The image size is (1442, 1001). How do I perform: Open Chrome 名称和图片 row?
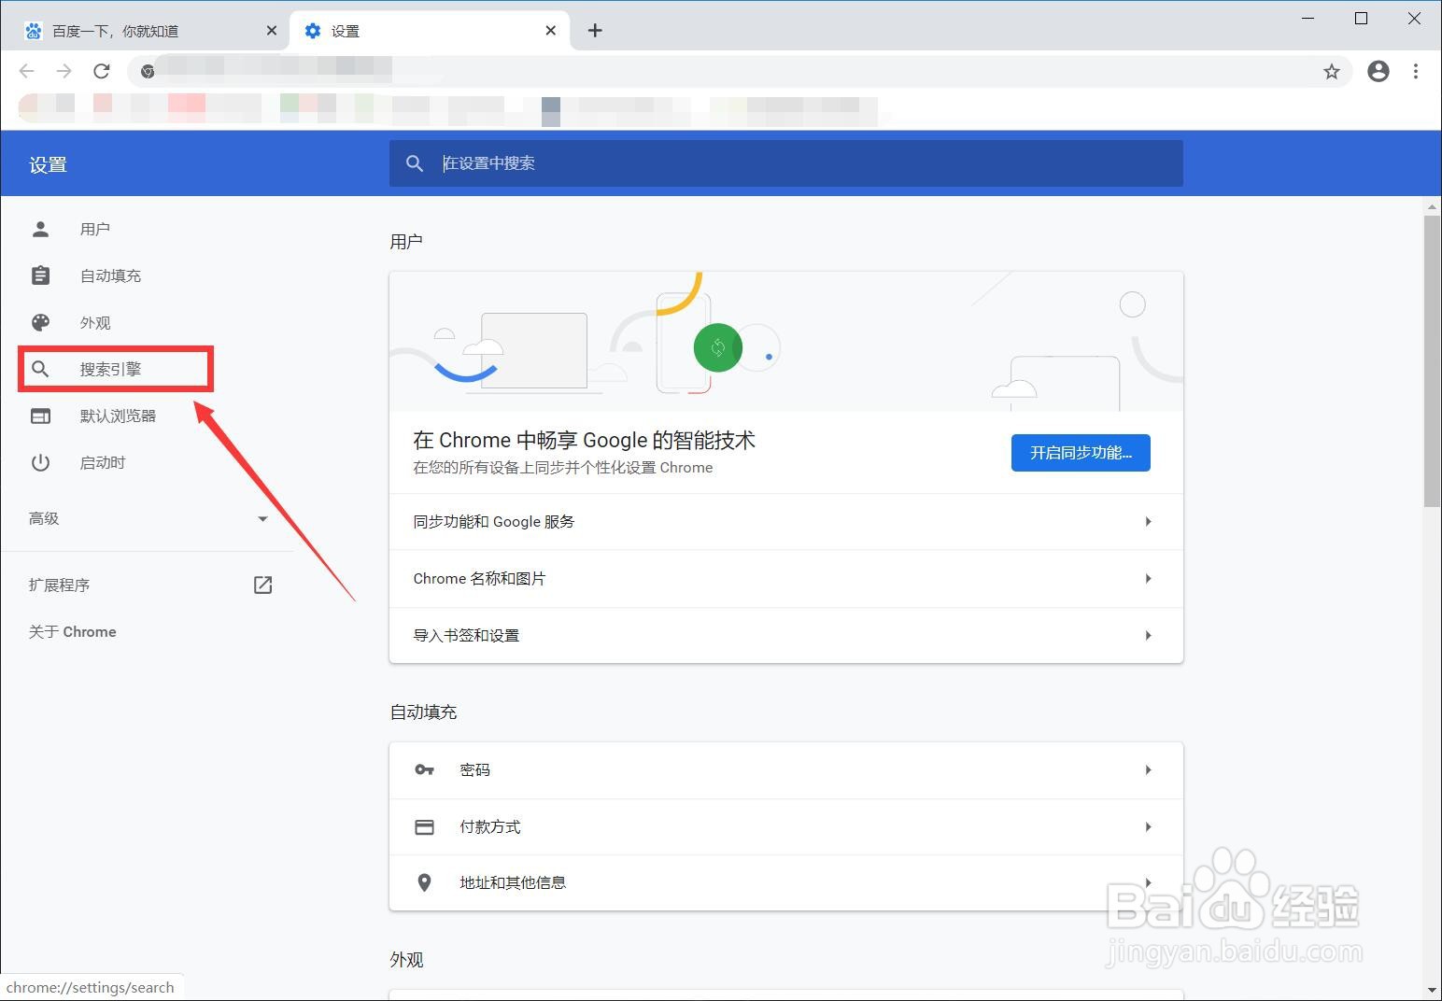click(786, 579)
